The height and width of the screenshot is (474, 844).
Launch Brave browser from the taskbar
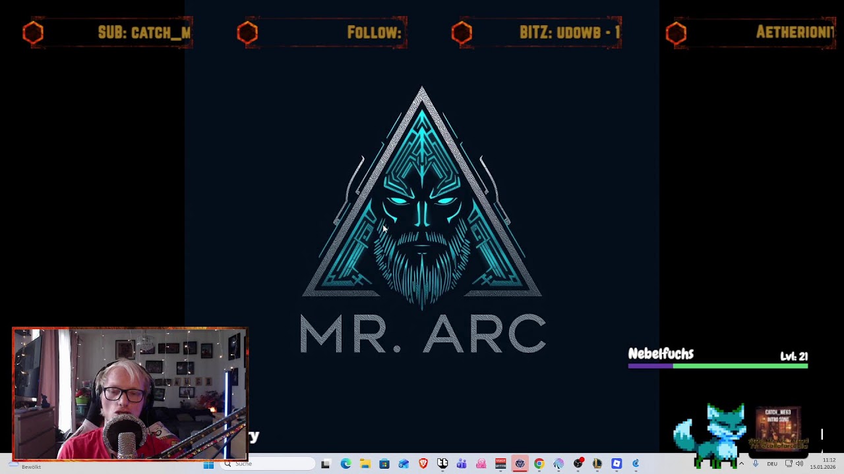click(423, 464)
